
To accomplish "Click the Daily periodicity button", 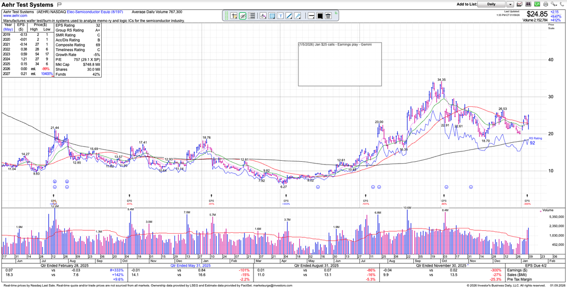I will click(491, 4).
